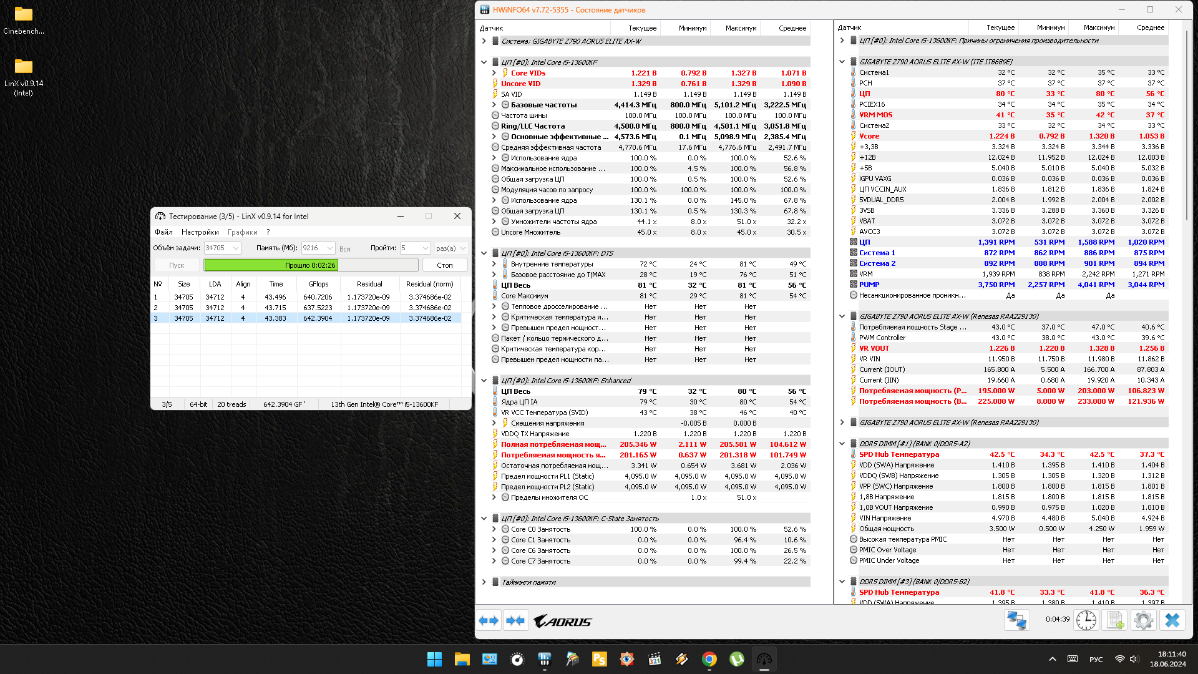Screen dimensions: 1198x674
Task: Collapse the DTS sensor group for i5-13600KF
Action: click(484, 253)
